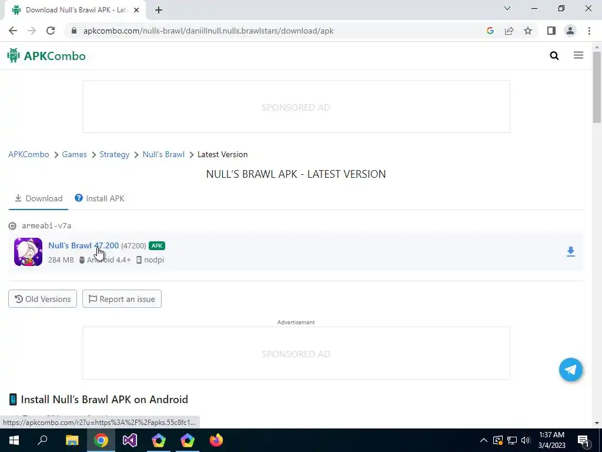
Task: Click the Report an issue button
Action: tap(122, 299)
